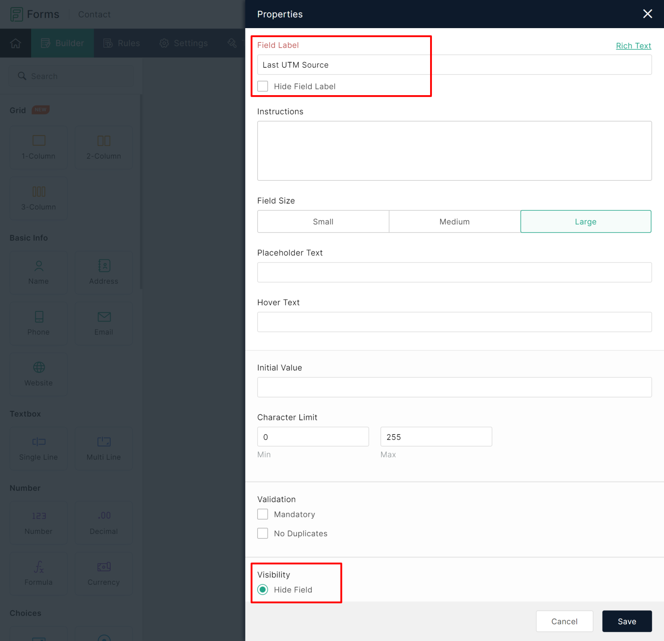Enable the No Duplicates checkbox
This screenshot has height=641, width=664.
coord(263,533)
